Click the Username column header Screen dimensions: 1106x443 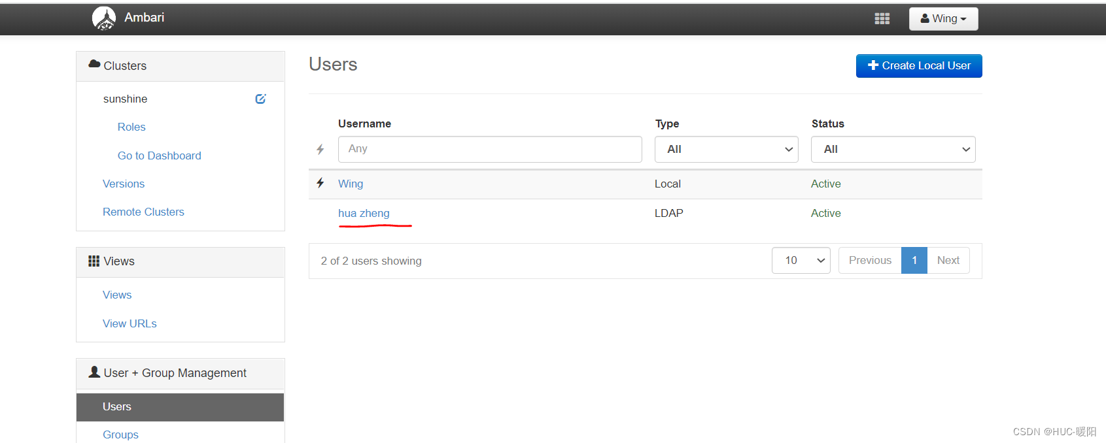point(364,123)
